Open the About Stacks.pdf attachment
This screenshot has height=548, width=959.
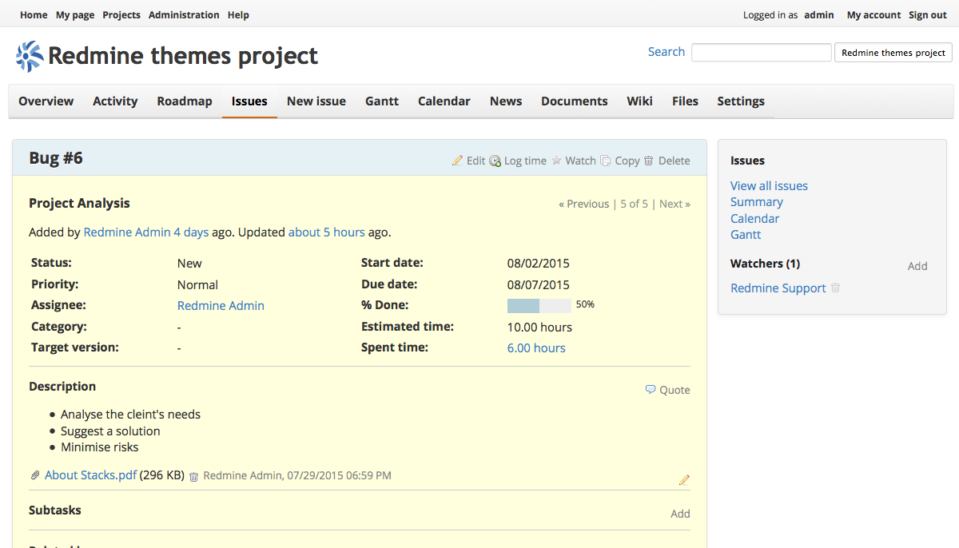coord(90,475)
